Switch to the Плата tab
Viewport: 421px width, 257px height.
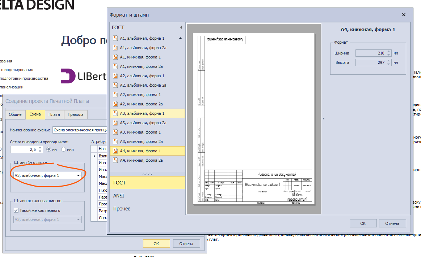click(x=54, y=114)
